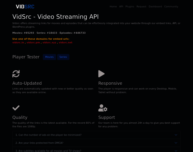Click the Auto-Updated refresh arrows icon
Screen dimensions: 193x152
16,74
